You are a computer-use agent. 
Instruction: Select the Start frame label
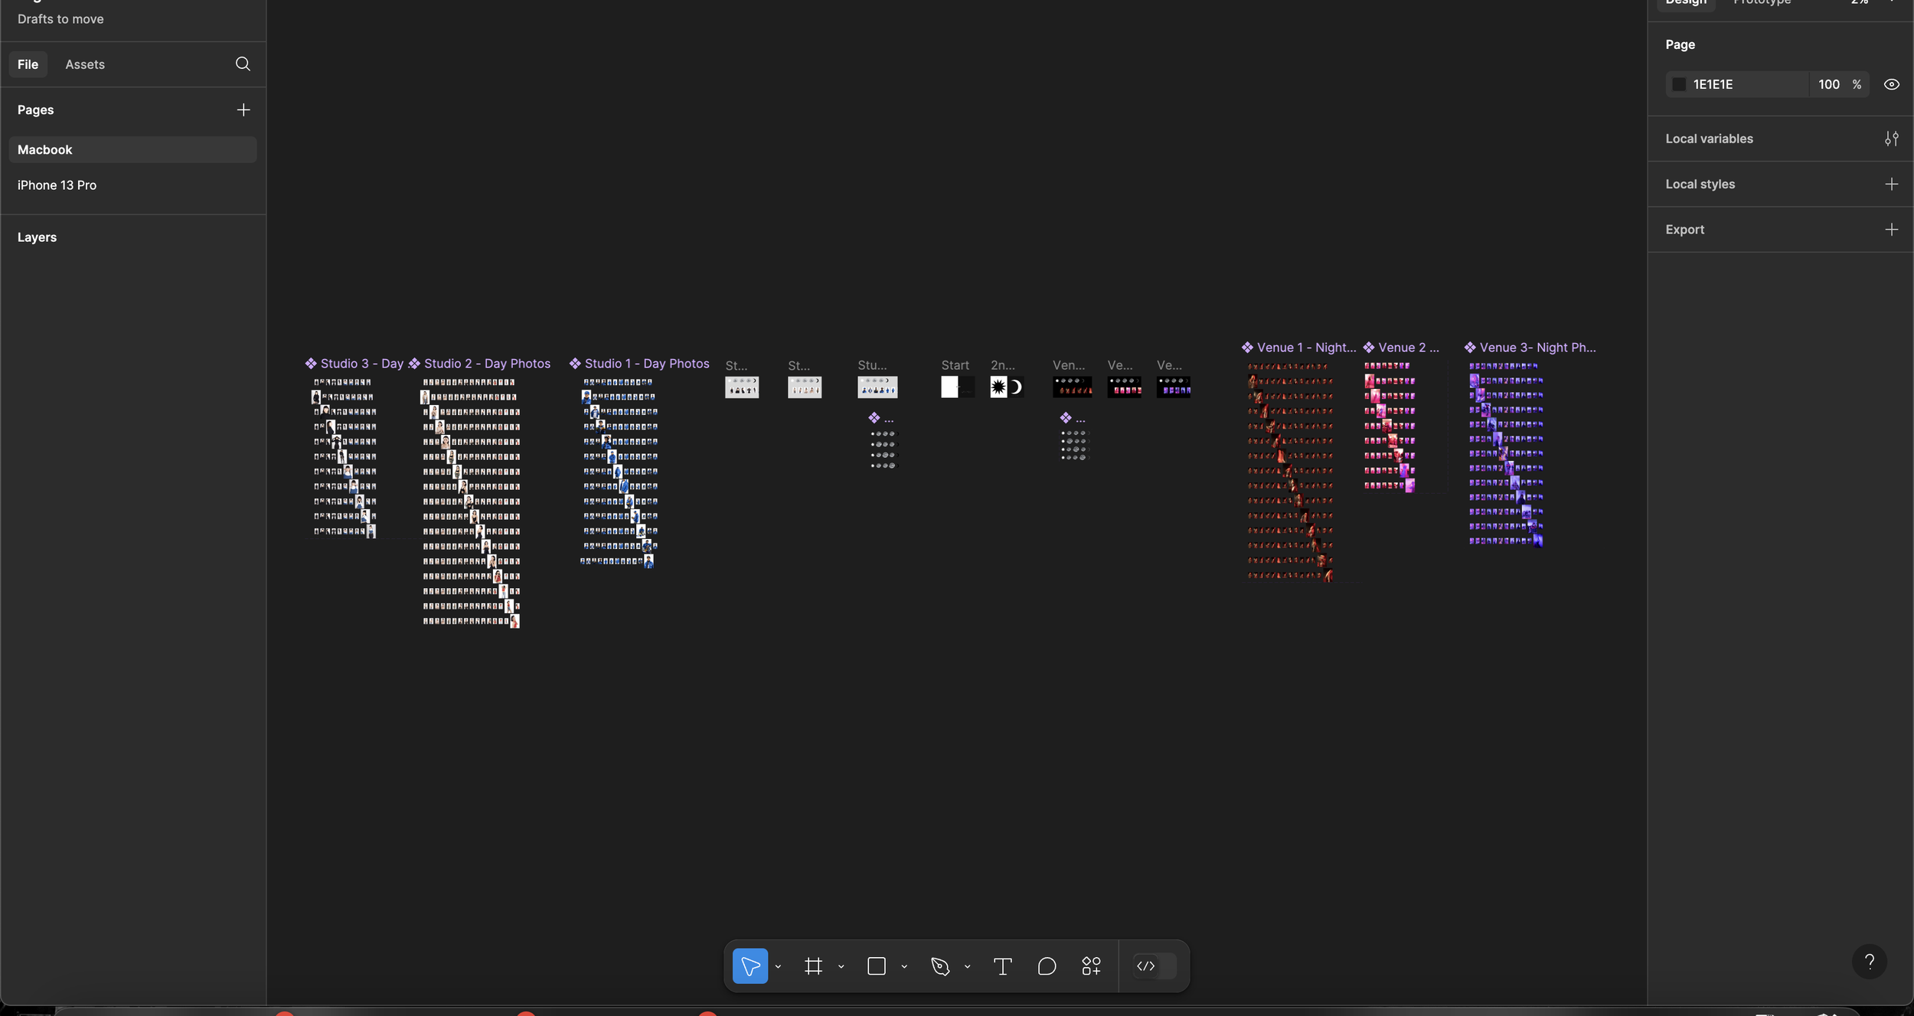[x=955, y=365]
